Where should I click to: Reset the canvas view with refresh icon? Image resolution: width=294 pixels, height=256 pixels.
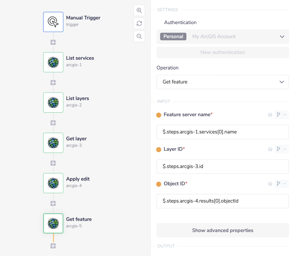point(139,24)
